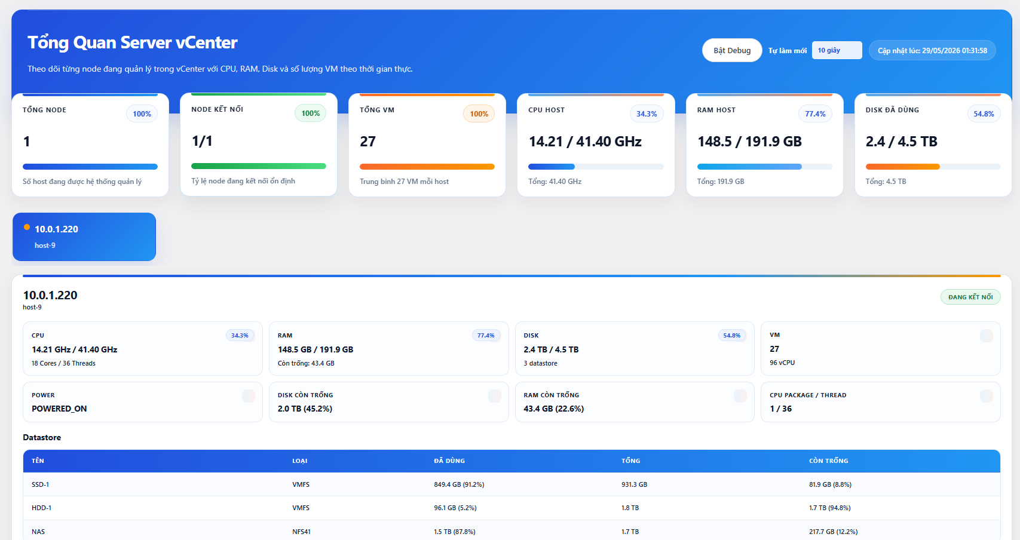
Task: Click the icon box in RAM CÒN TRỐNG card
Action: tap(740, 395)
